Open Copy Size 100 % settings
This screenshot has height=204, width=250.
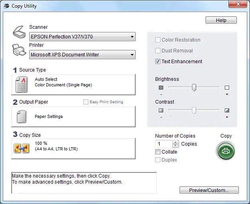coord(73,149)
